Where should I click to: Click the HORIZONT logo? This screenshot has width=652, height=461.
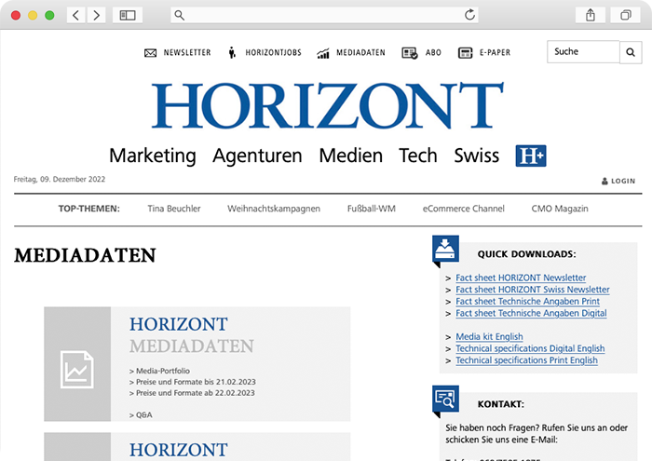(x=328, y=105)
